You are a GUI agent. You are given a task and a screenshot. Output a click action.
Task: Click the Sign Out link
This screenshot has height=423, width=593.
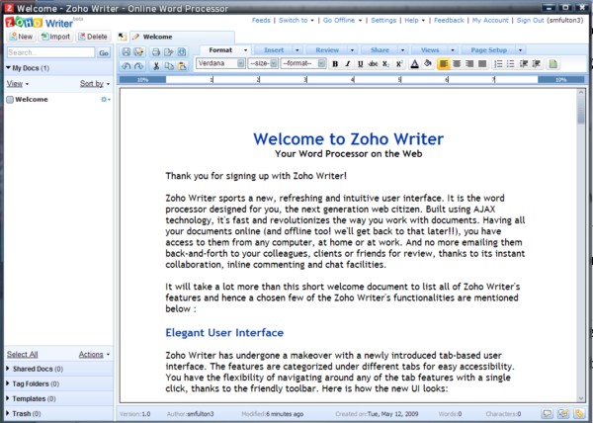[x=530, y=21]
